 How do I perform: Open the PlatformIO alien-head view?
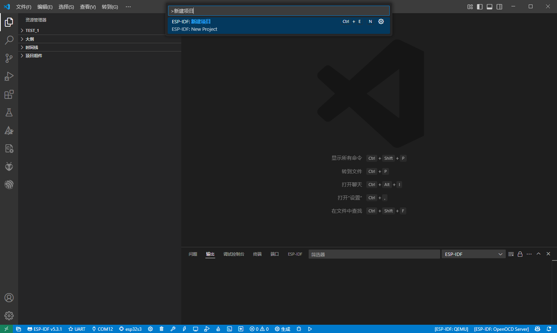[x=9, y=166]
